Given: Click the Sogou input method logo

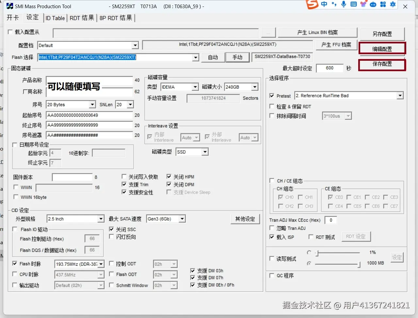Looking at the screenshot, I should [312, 4].
